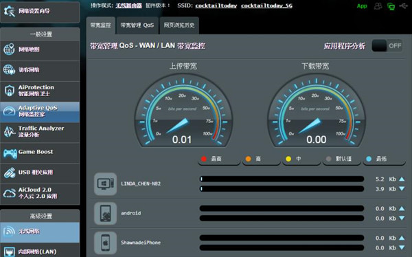
Task: Click the LAN settings monitor icon
Action: (9, 252)
